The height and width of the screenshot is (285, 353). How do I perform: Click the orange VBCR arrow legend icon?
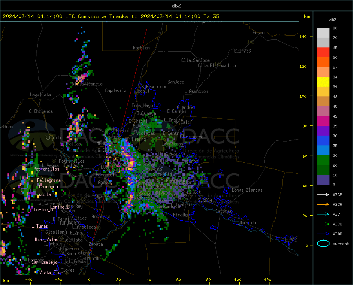323,205
